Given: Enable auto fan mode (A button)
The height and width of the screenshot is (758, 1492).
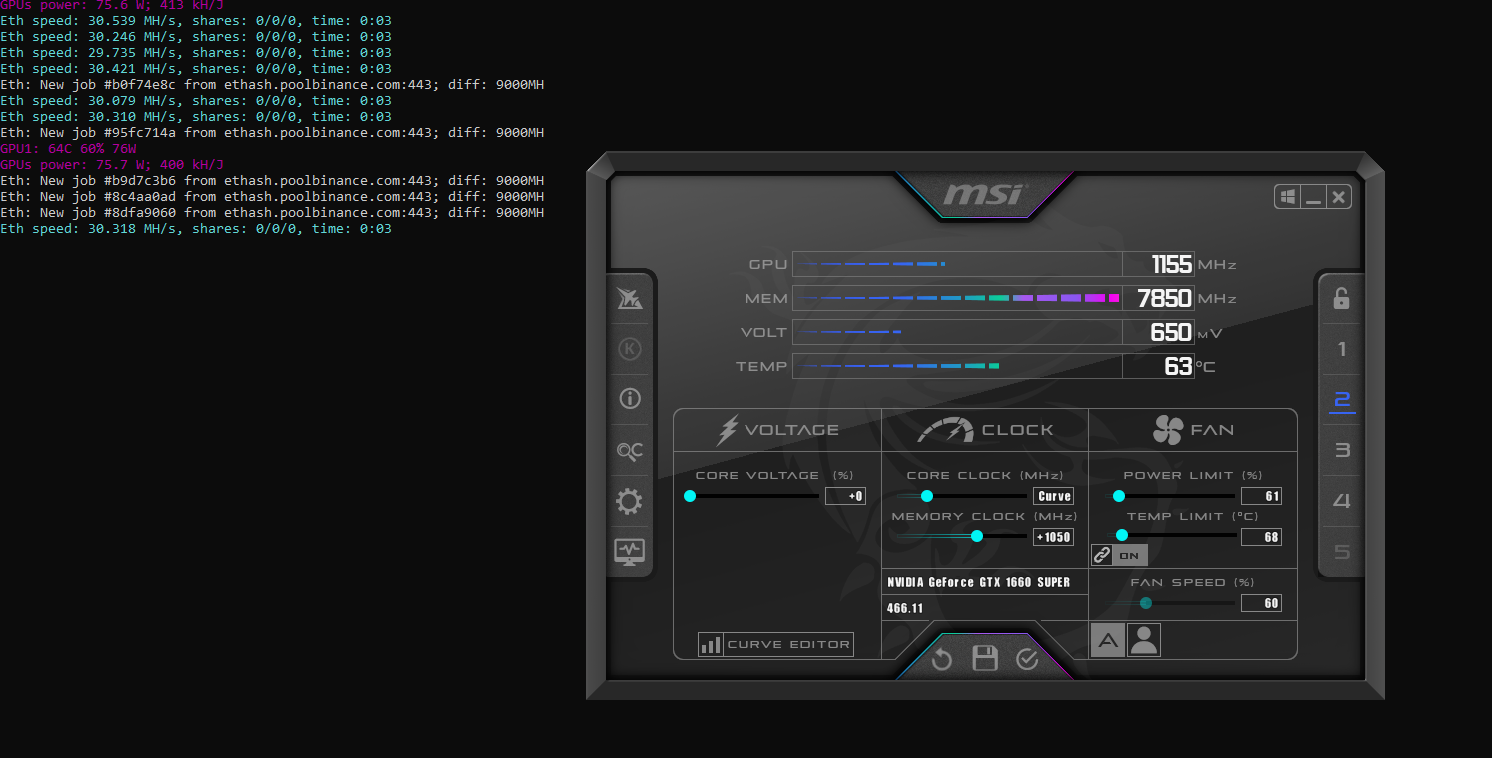Looking at the screenshot, I should pos(1108,640).
